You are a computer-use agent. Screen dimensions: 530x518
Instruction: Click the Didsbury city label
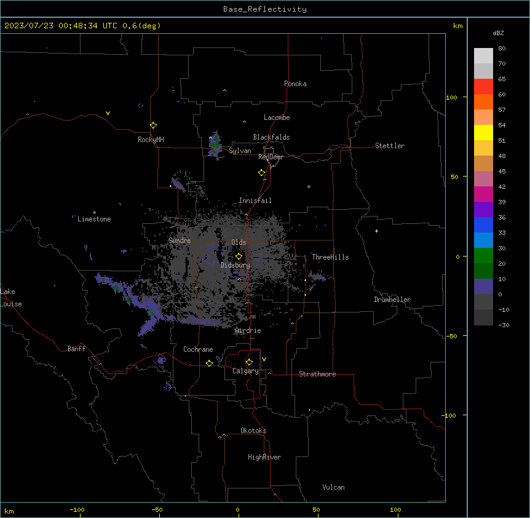click(x=235, y=265)
